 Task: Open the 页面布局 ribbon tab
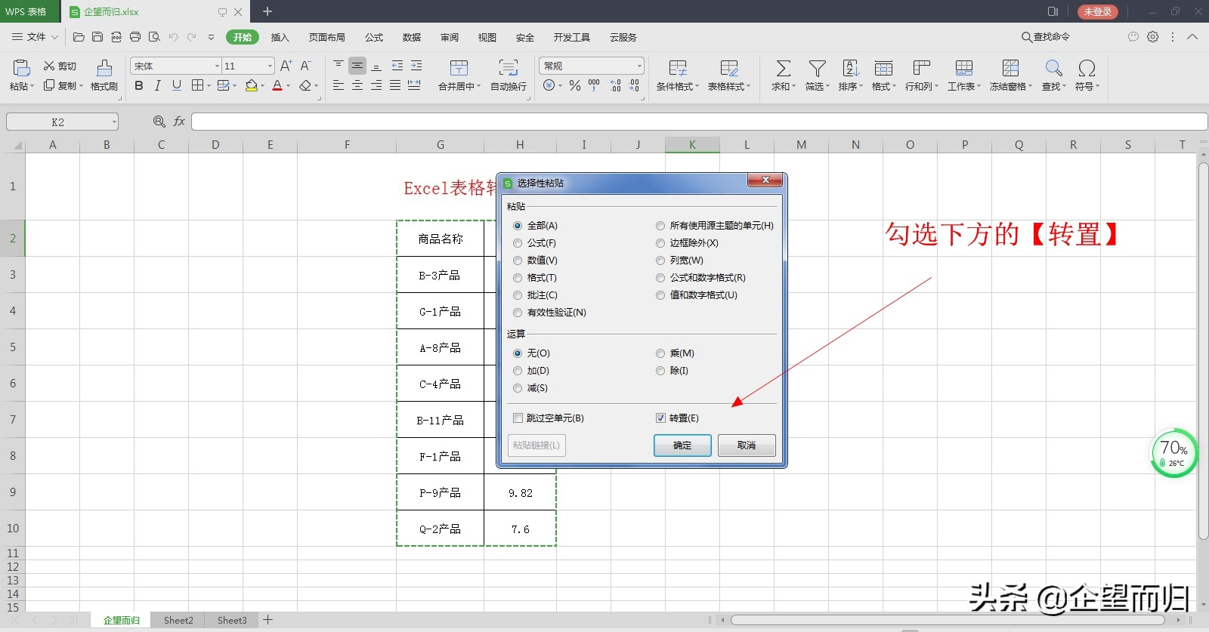[x=327, y=37]
